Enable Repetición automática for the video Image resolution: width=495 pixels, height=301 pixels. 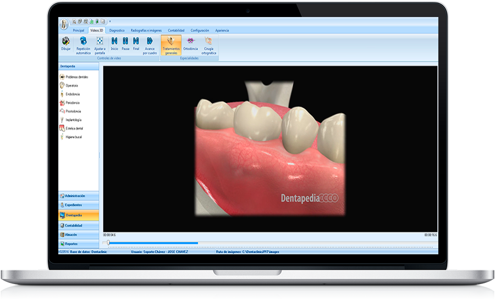coord(84,41)
